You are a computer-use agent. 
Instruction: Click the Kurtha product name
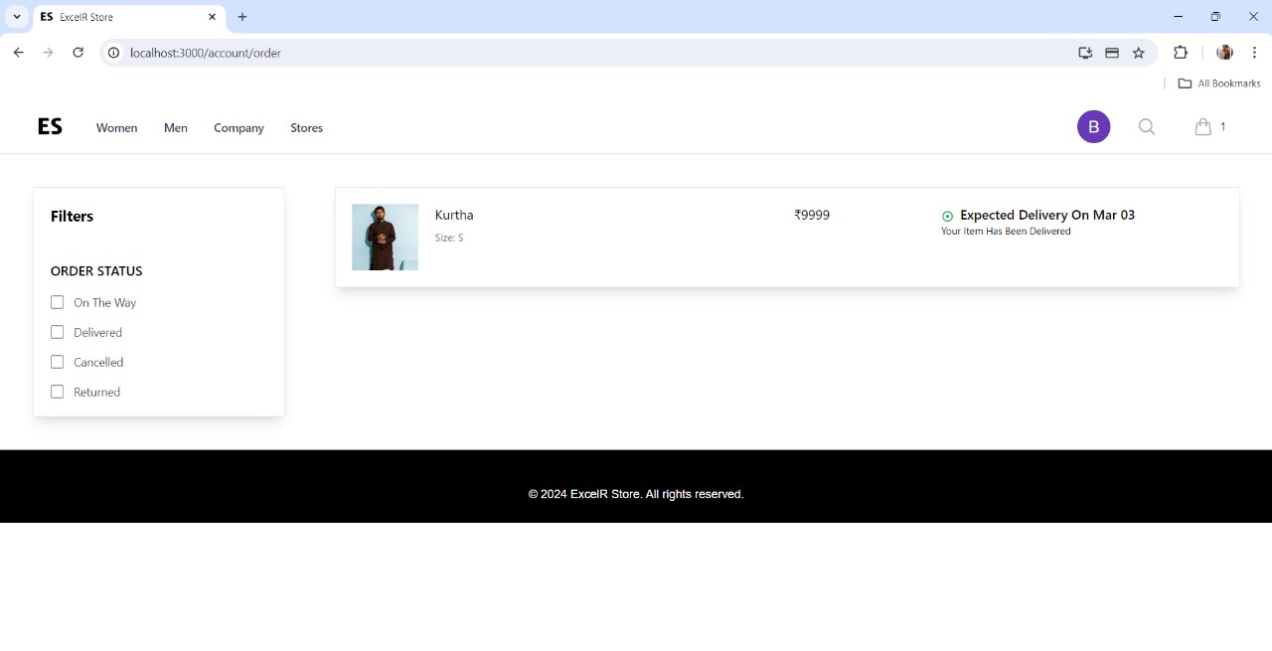tap(454, 215)
